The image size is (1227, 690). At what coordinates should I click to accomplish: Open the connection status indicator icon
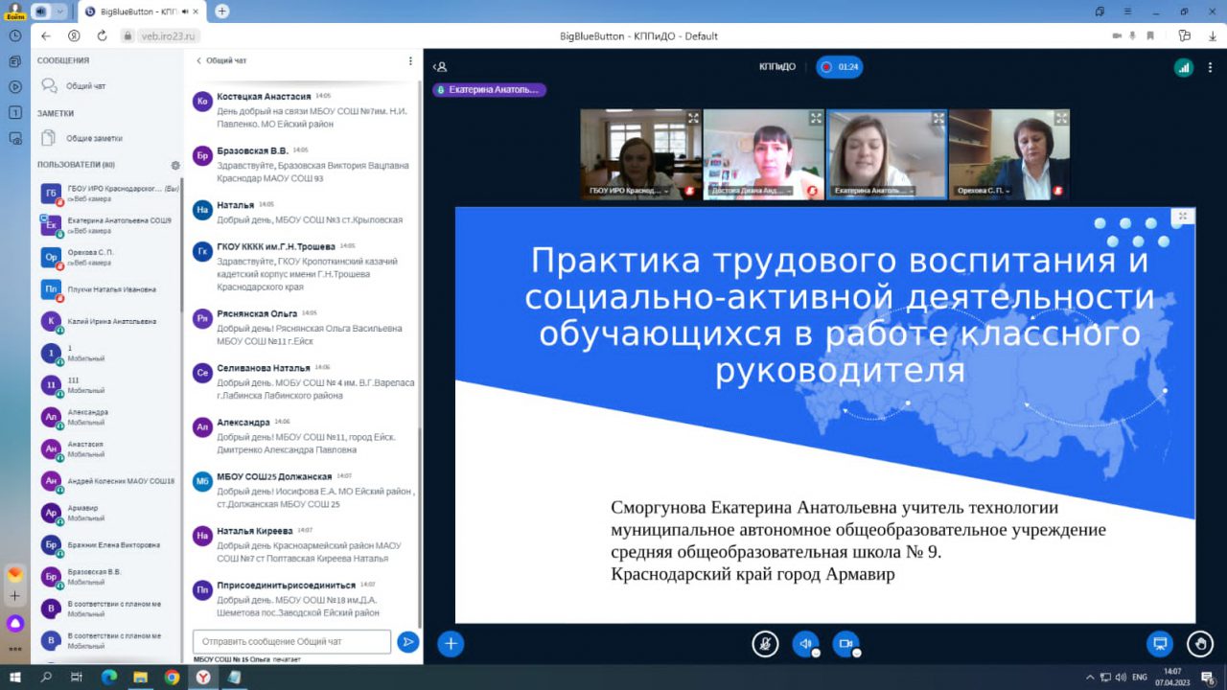click(x=1184, y=67)
